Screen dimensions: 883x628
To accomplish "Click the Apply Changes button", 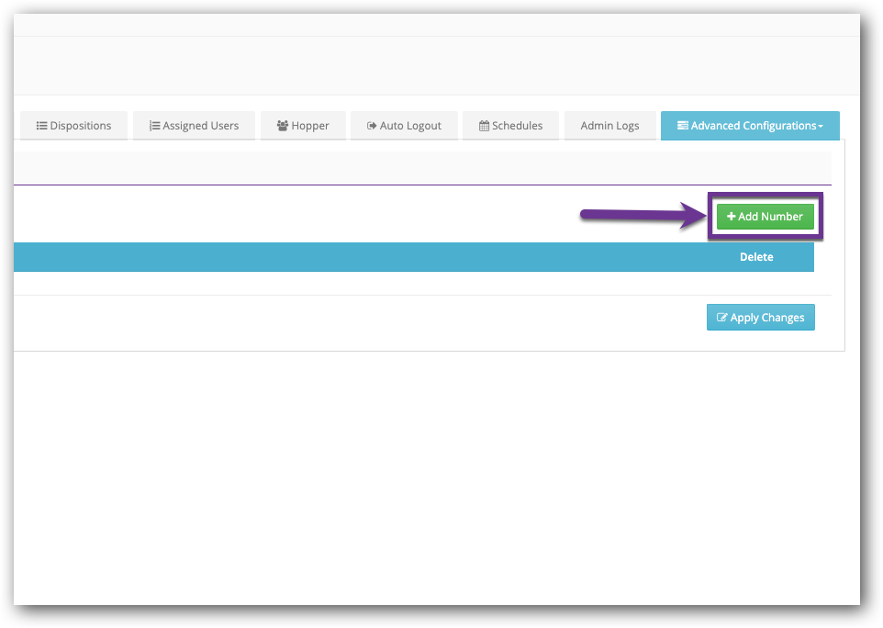I will pos(761,317).
